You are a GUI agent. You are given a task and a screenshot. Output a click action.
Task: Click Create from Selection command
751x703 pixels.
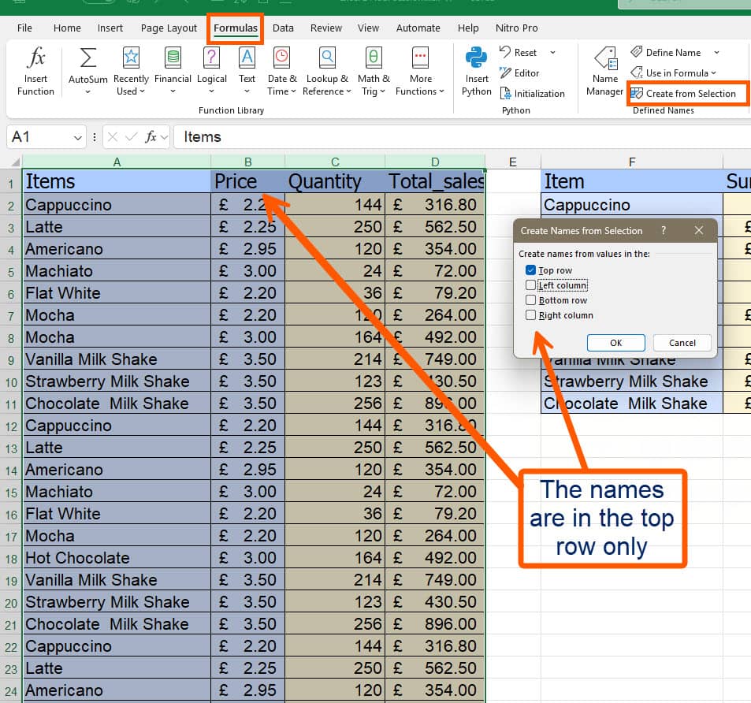[683, 93]
